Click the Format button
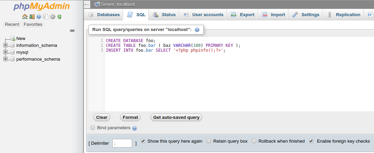This screenshot has height=153, width=374. (130, 117)
